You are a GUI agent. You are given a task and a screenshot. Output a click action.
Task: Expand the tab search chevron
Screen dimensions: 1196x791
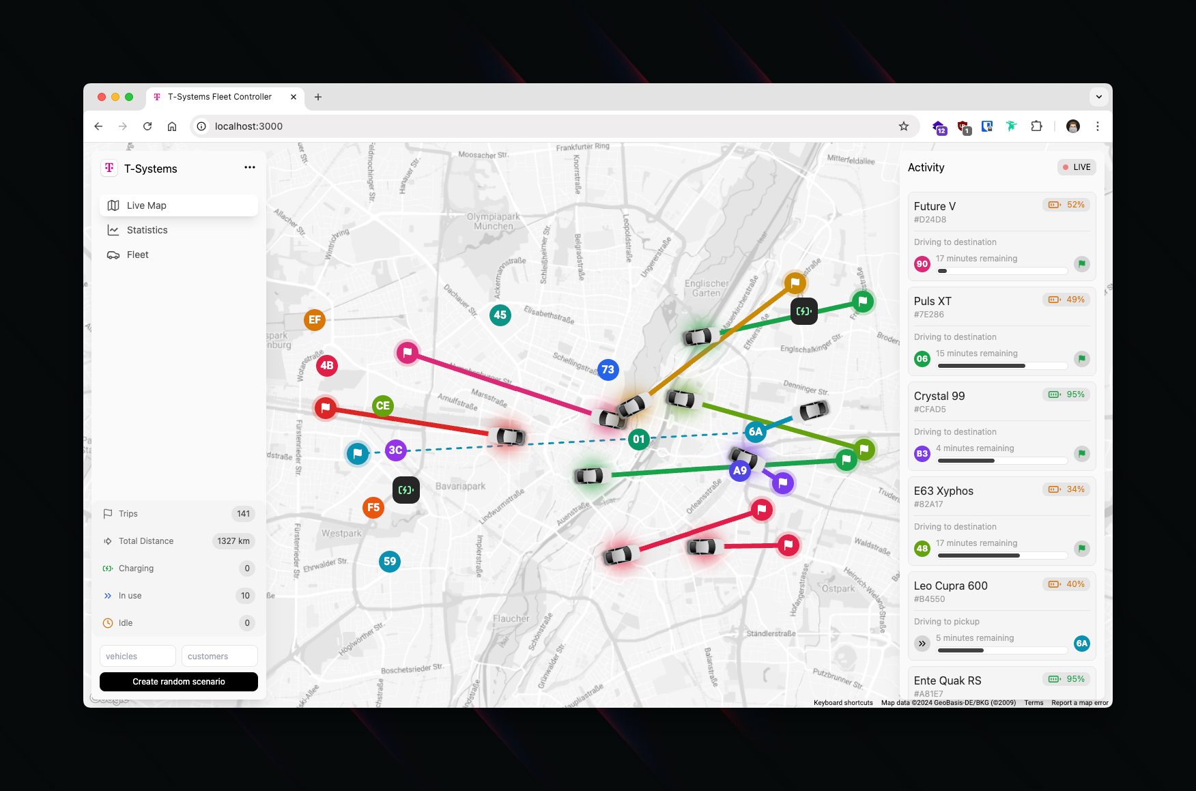pyautogui.click(x=1099, y=97)
